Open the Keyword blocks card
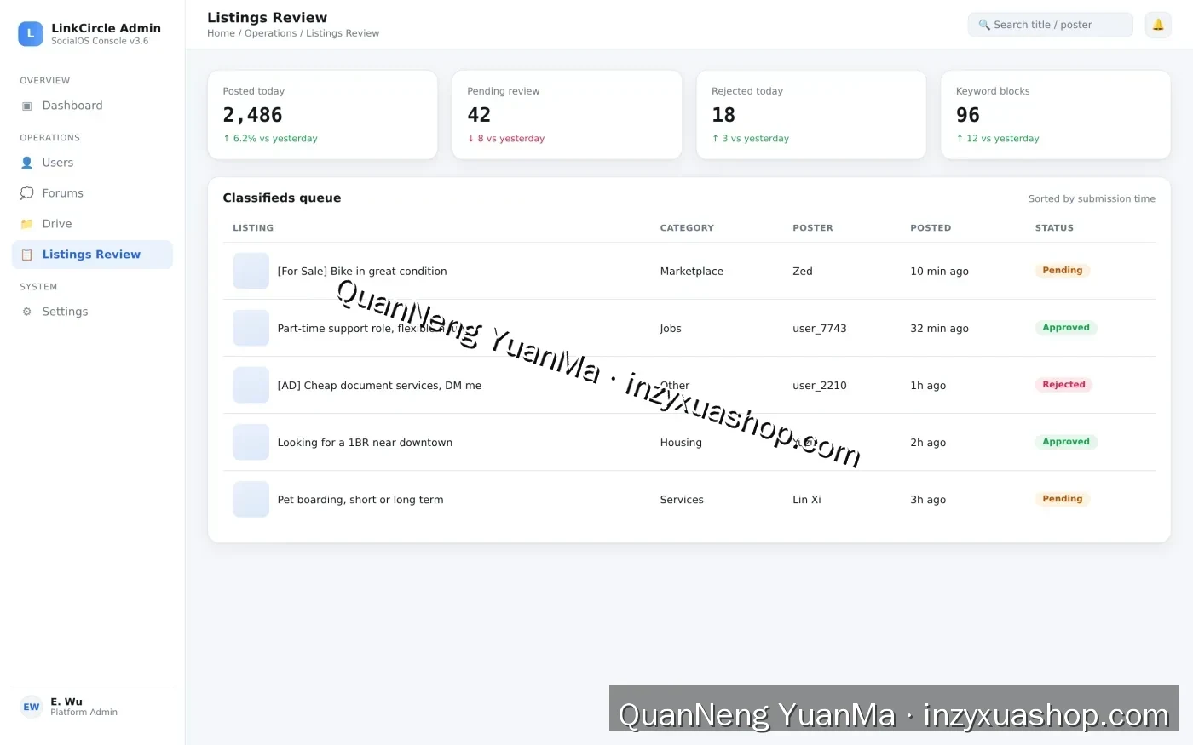This screenshot has height=745, width=1193. click(1056, 115)
